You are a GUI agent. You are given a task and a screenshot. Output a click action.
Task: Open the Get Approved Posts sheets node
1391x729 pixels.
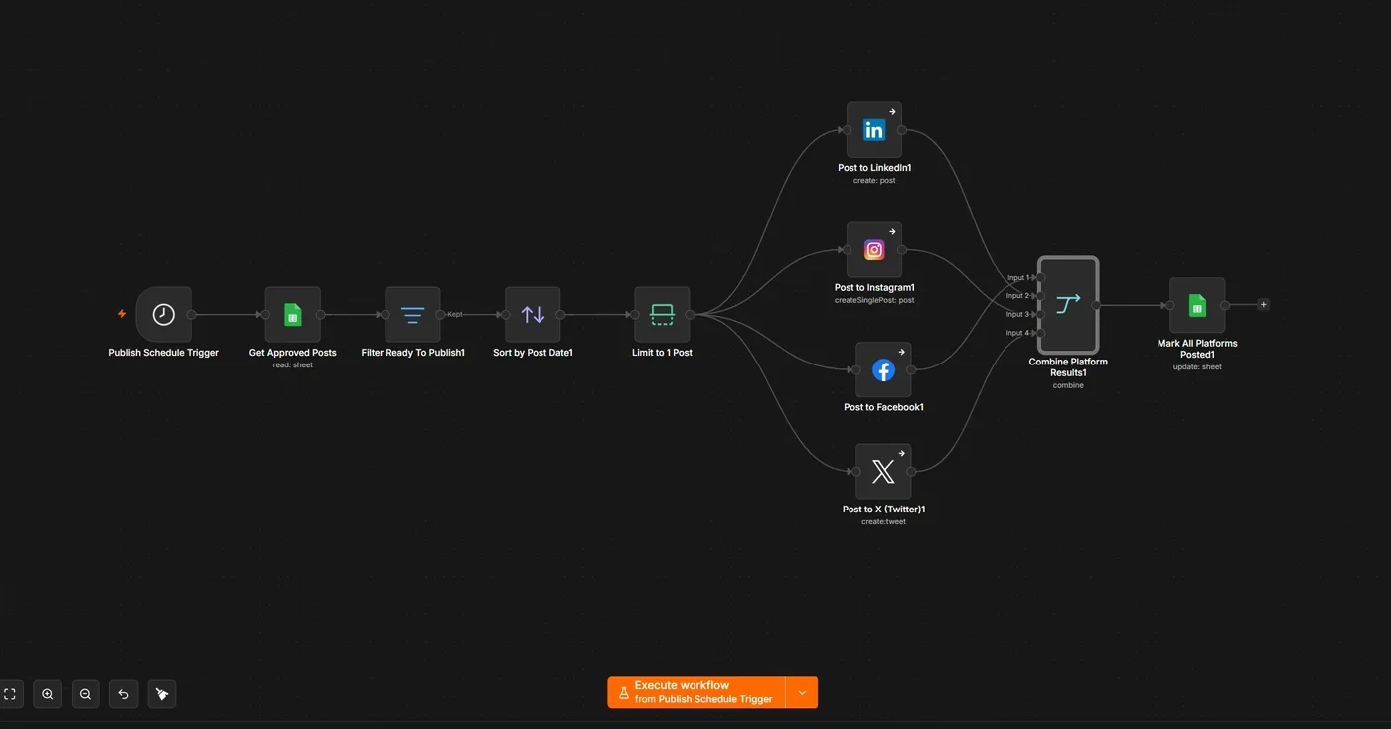tap(292, 315)
